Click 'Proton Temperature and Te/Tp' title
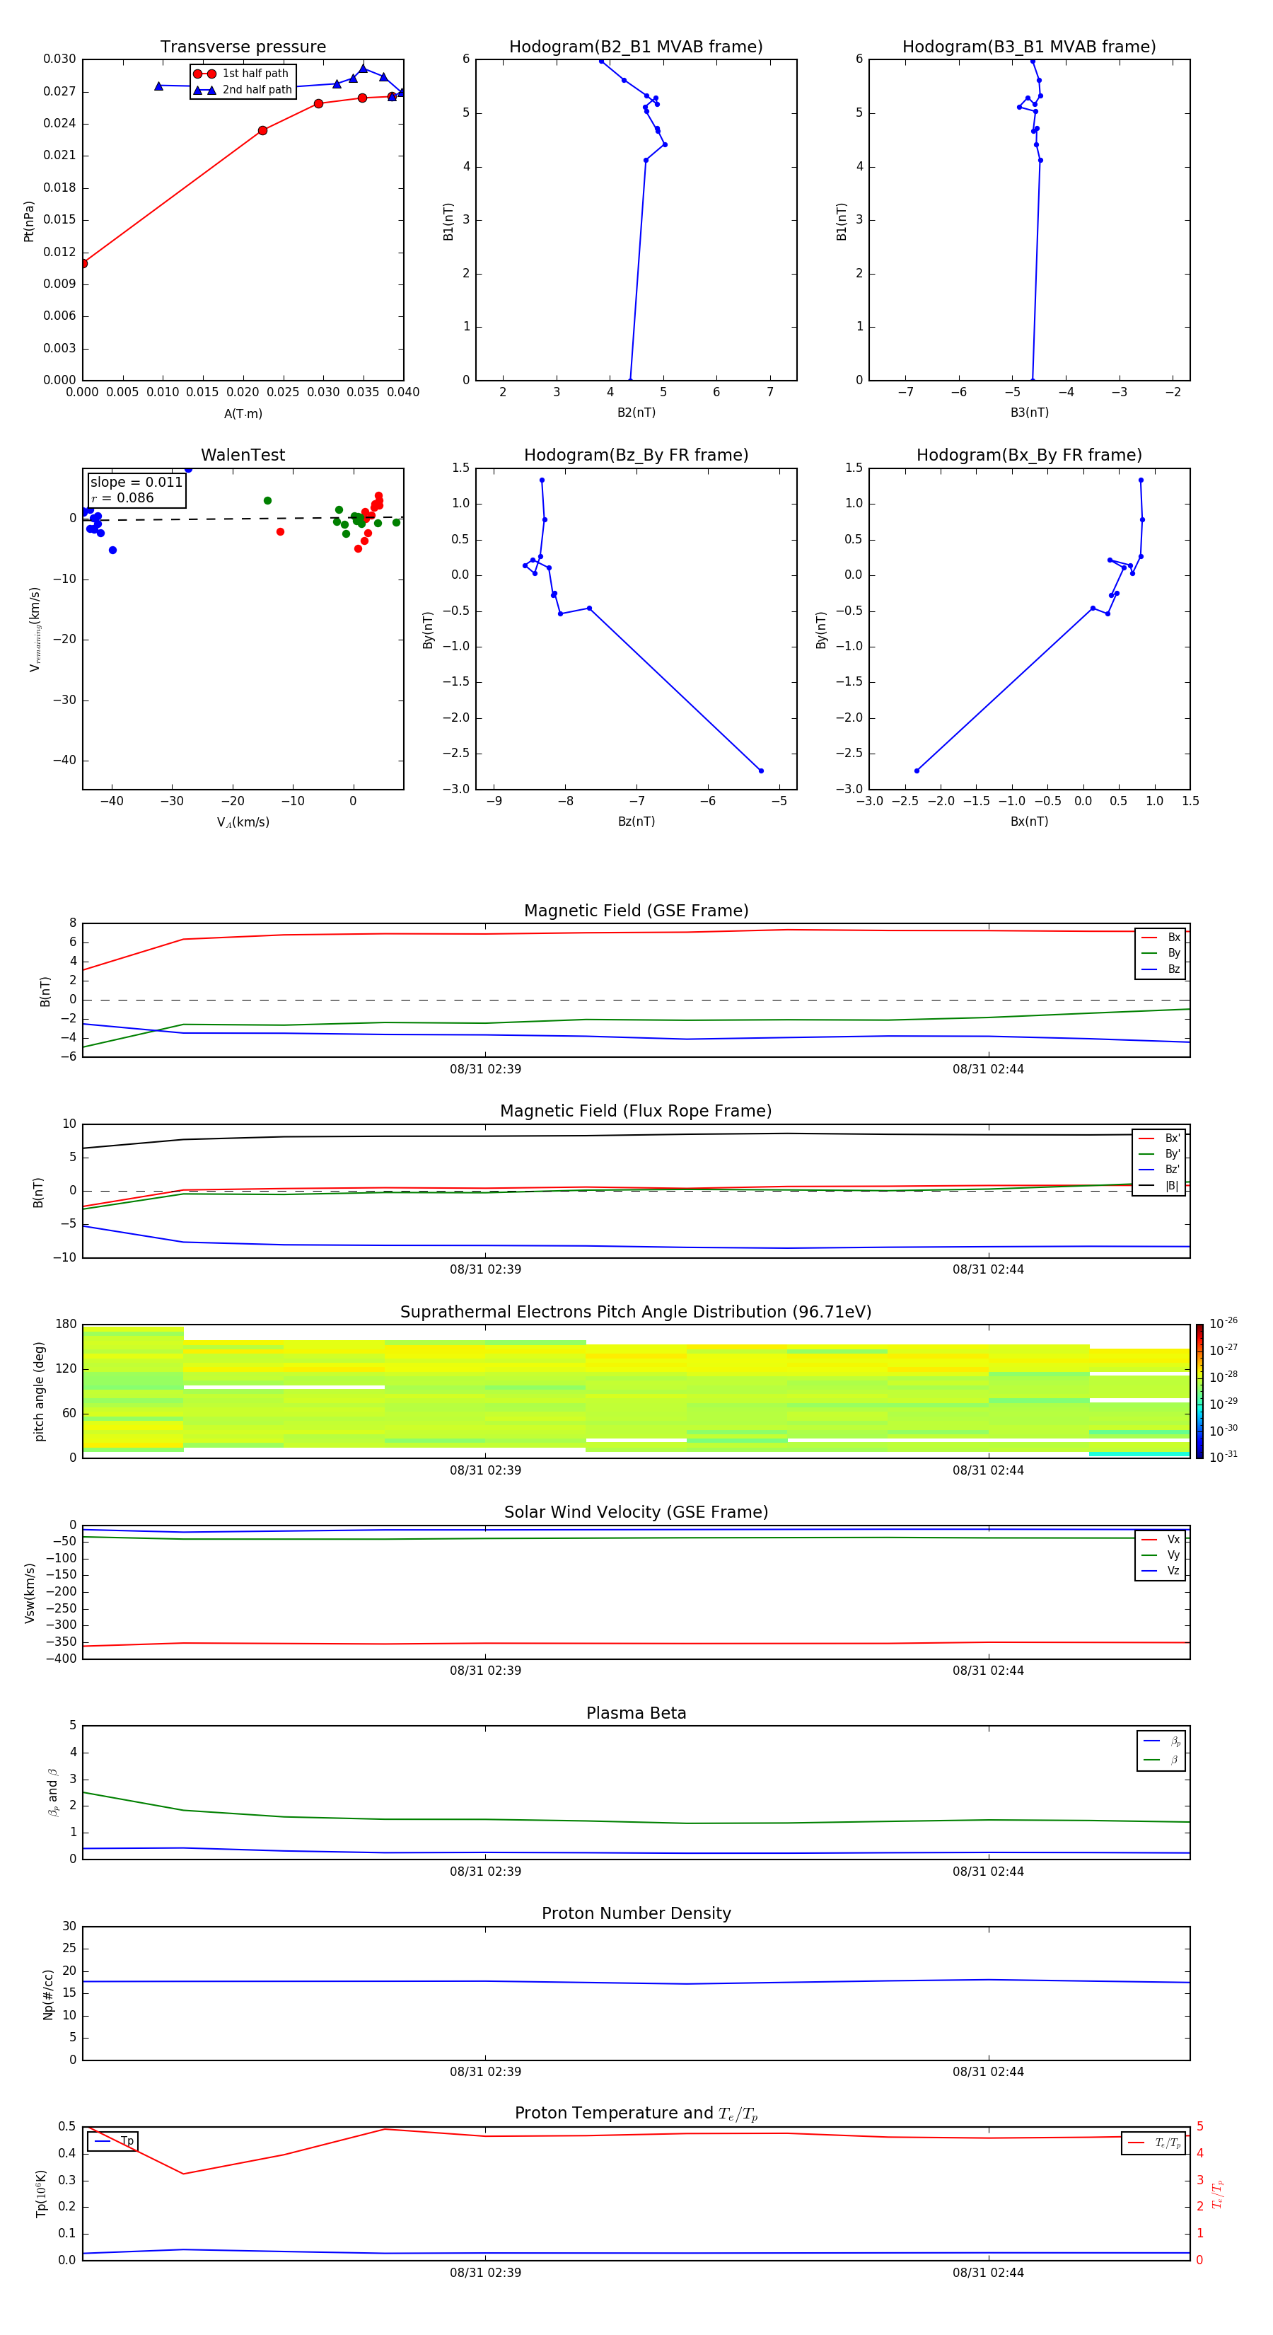 tap(636, 2114)
